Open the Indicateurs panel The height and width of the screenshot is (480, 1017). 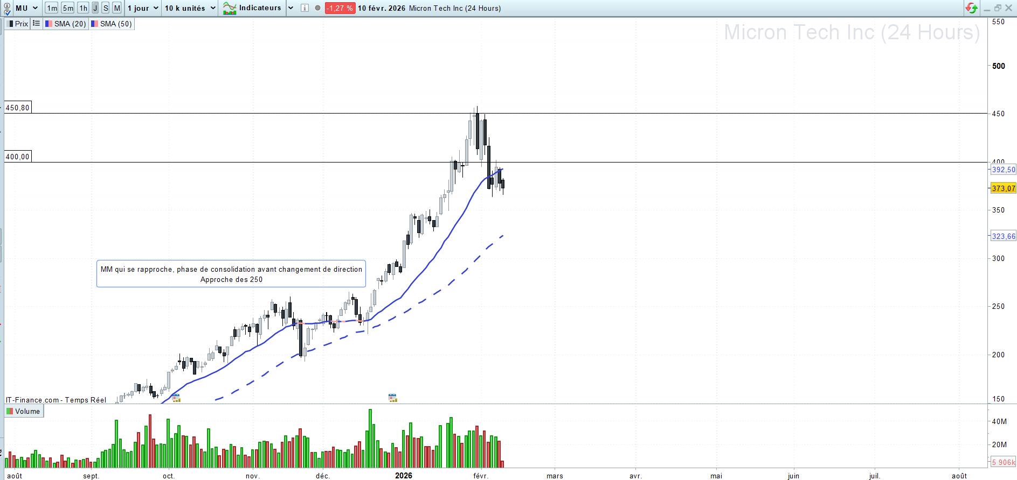pos(252,8)
